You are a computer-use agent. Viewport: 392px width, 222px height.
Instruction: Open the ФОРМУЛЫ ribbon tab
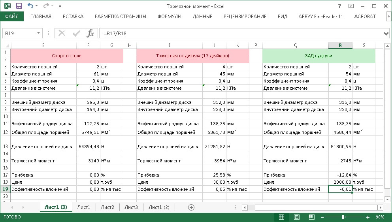point(169,17)
